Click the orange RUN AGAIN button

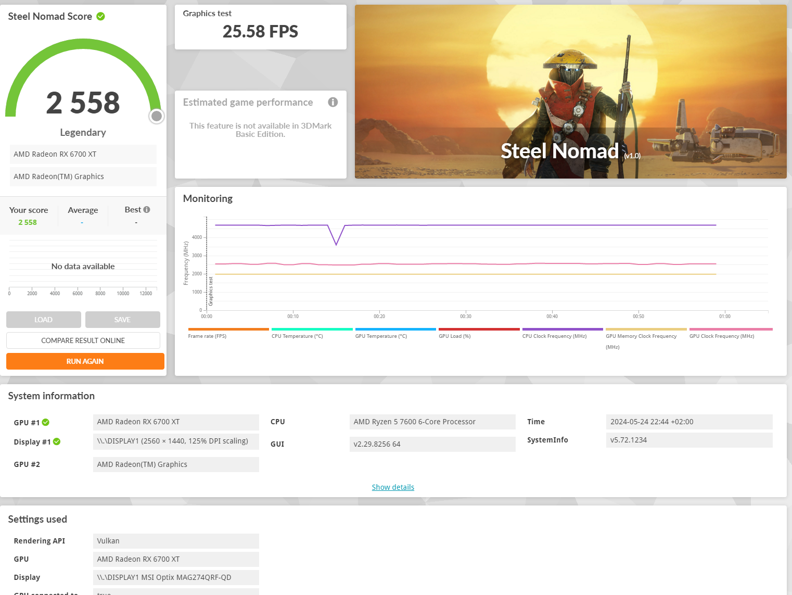(85, 361)
